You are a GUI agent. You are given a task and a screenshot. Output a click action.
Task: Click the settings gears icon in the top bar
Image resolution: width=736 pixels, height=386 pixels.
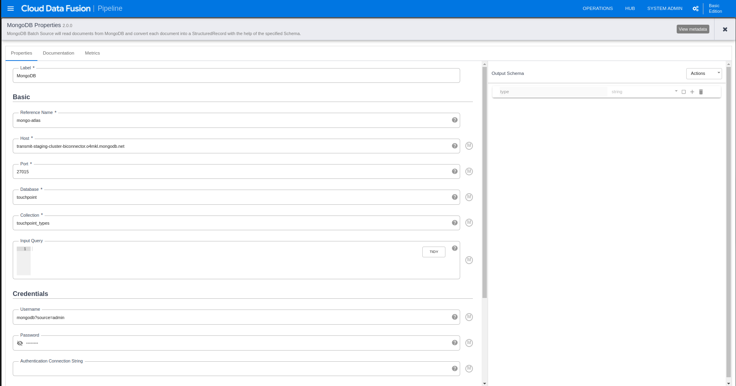695,8
